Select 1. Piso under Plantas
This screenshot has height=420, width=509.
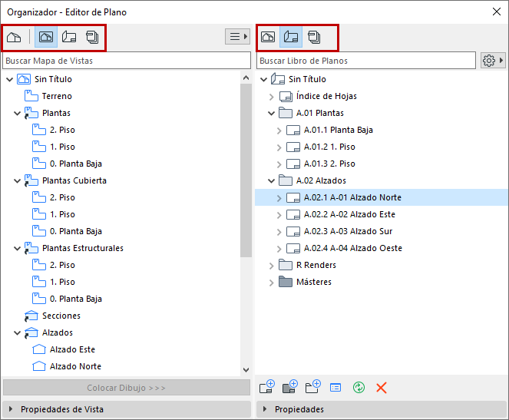[x=62, y=147]
